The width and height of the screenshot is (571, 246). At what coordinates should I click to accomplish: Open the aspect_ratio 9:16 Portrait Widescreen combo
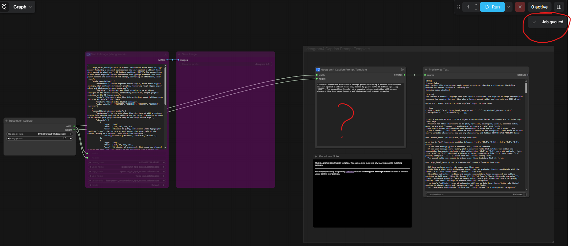coord(40,134)
